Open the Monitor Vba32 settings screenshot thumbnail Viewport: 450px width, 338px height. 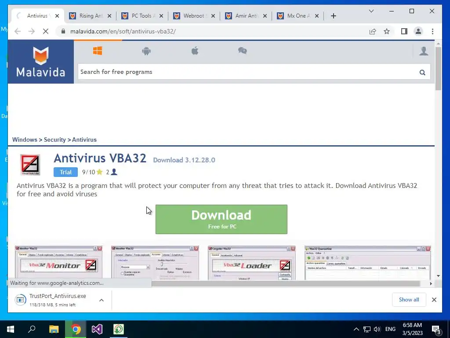click(x=155, y=263)
